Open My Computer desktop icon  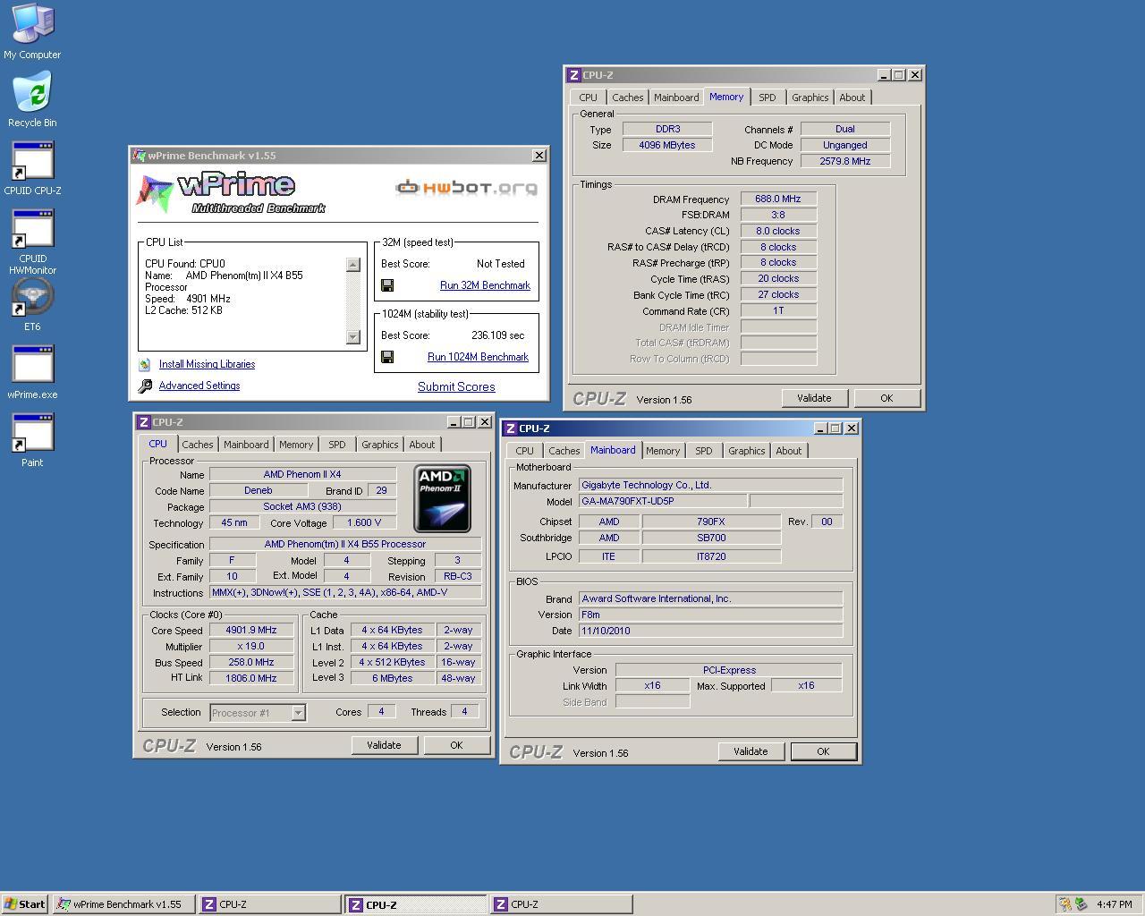32,32
